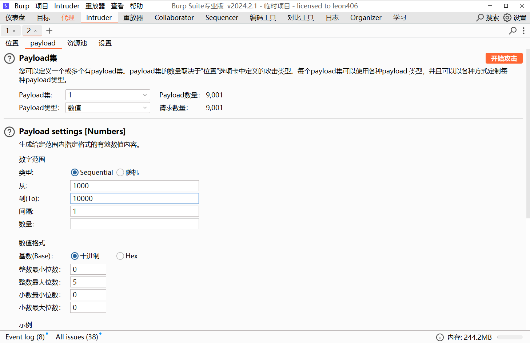The image size is (530, 343).
Task: Click the Intruder tab search magnifier icon
Action: coord(513,31)
